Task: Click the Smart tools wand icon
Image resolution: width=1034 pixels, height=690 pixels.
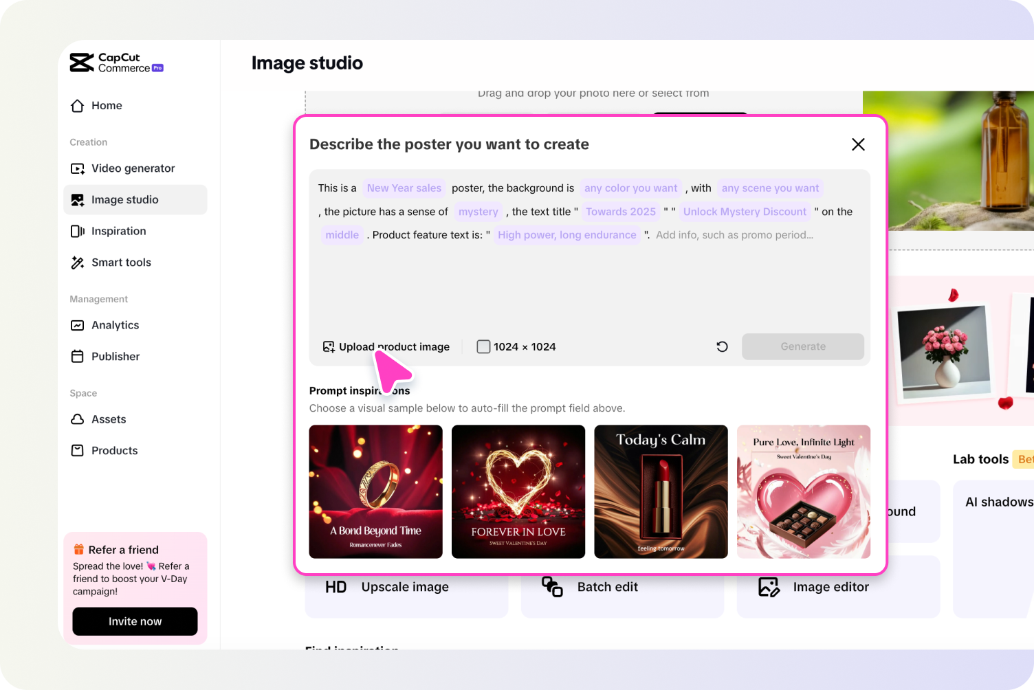Action: point(78,263)
